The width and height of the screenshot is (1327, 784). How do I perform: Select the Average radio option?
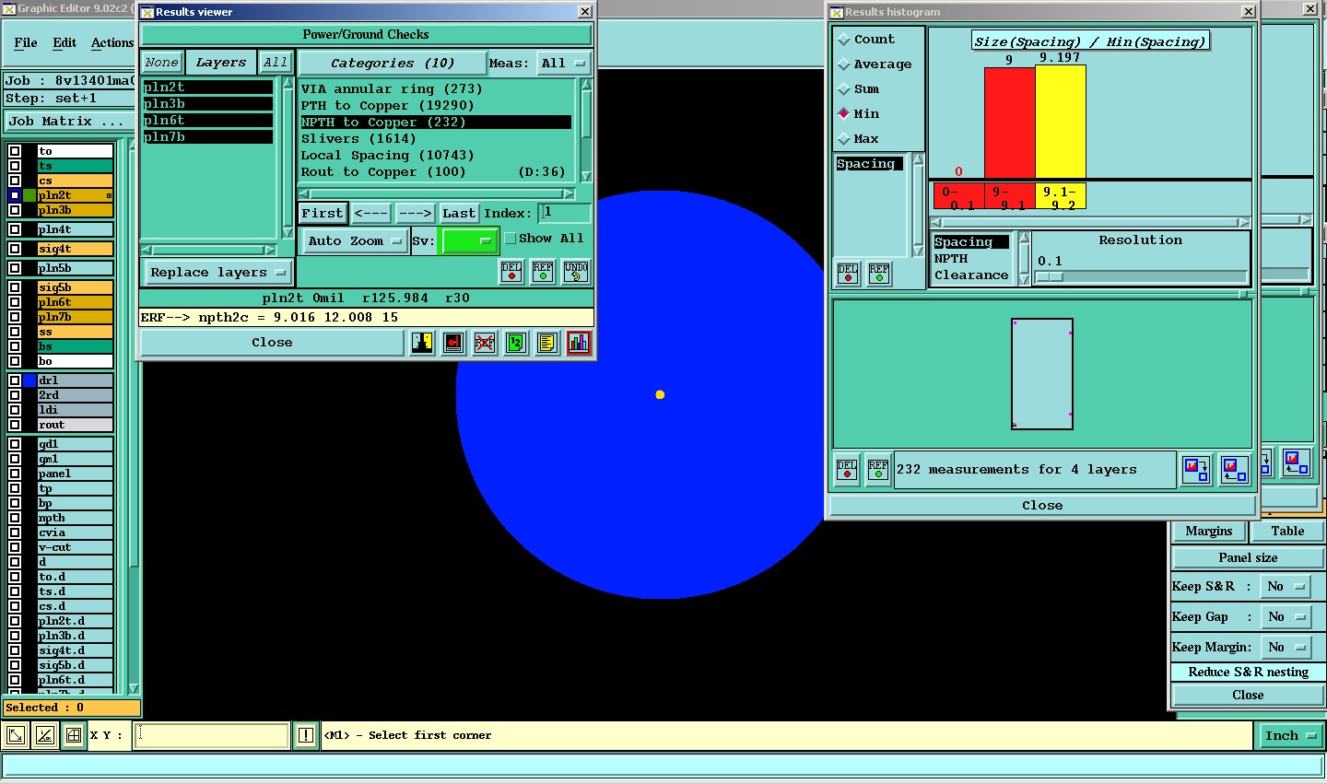[x=843, y=64]
